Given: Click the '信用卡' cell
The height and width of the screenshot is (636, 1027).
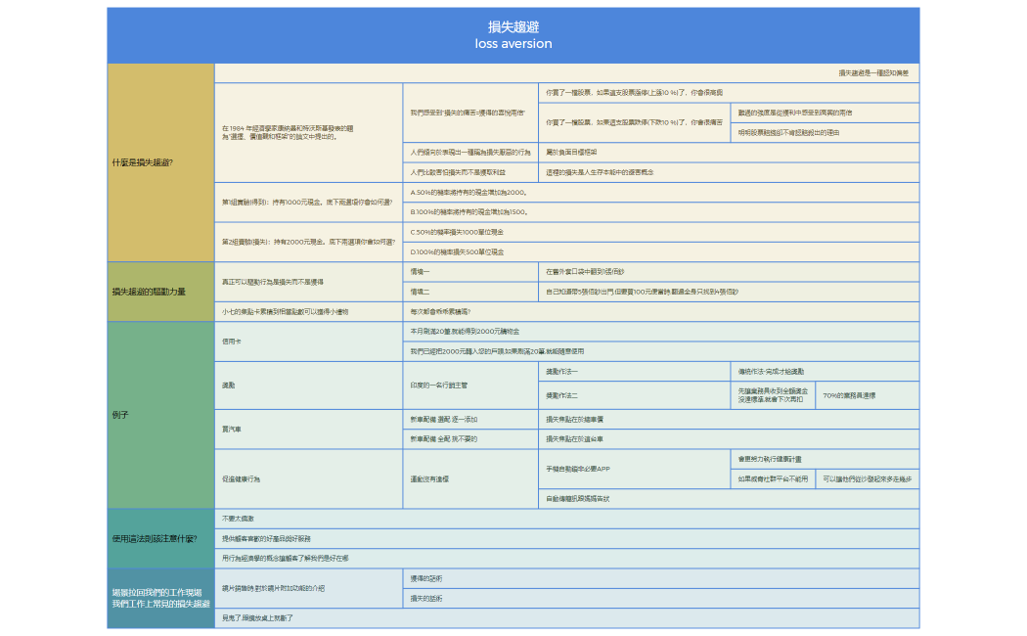Looking at the screenshot, I should (x=308, y=341).
